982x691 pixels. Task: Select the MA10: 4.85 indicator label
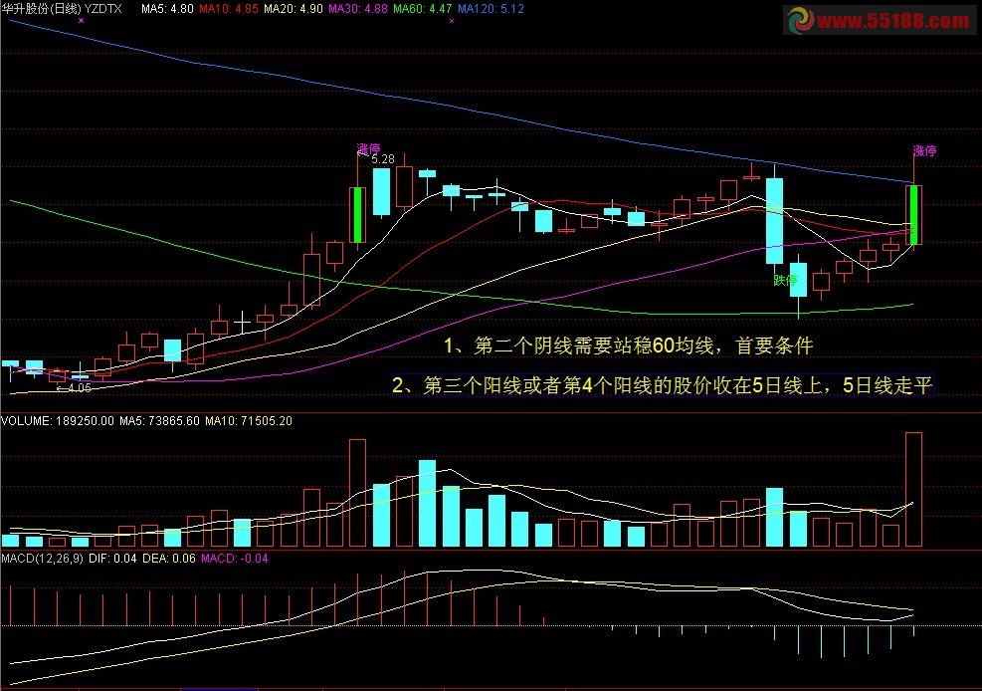tap(229, 9)
